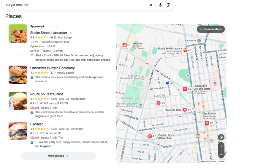Image resolution: width=256 pixels, height=168 pixels.
Task: Click 'Closed · Opens 11 AM Thu' status
Action: point(46,137)
